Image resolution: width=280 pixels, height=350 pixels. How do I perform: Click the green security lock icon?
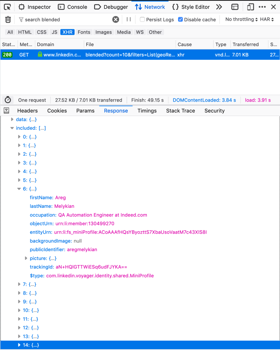(x=40, y=54)
